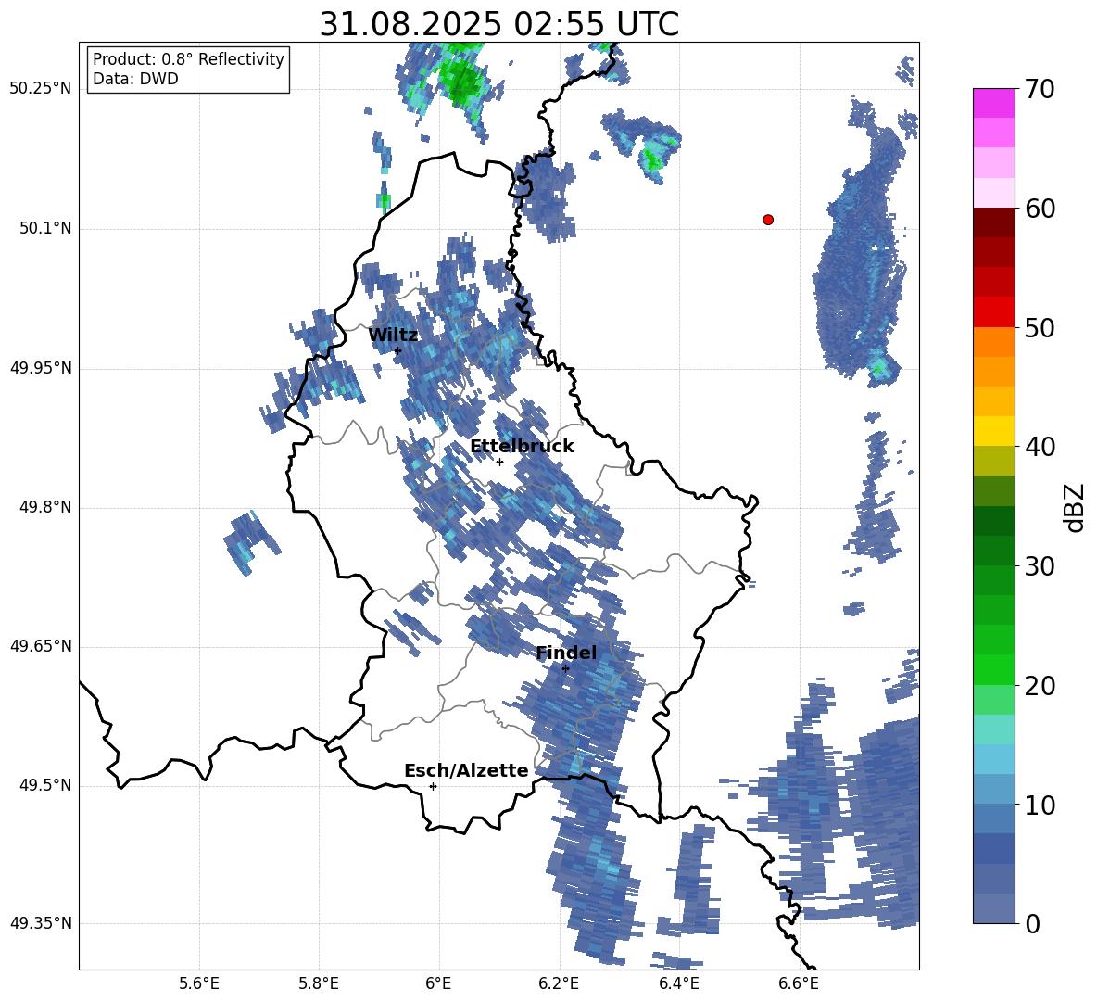The image size is (1097, 1002).
Task: Click the 6.2°E longitude label
Action: (x=559, y=983)
